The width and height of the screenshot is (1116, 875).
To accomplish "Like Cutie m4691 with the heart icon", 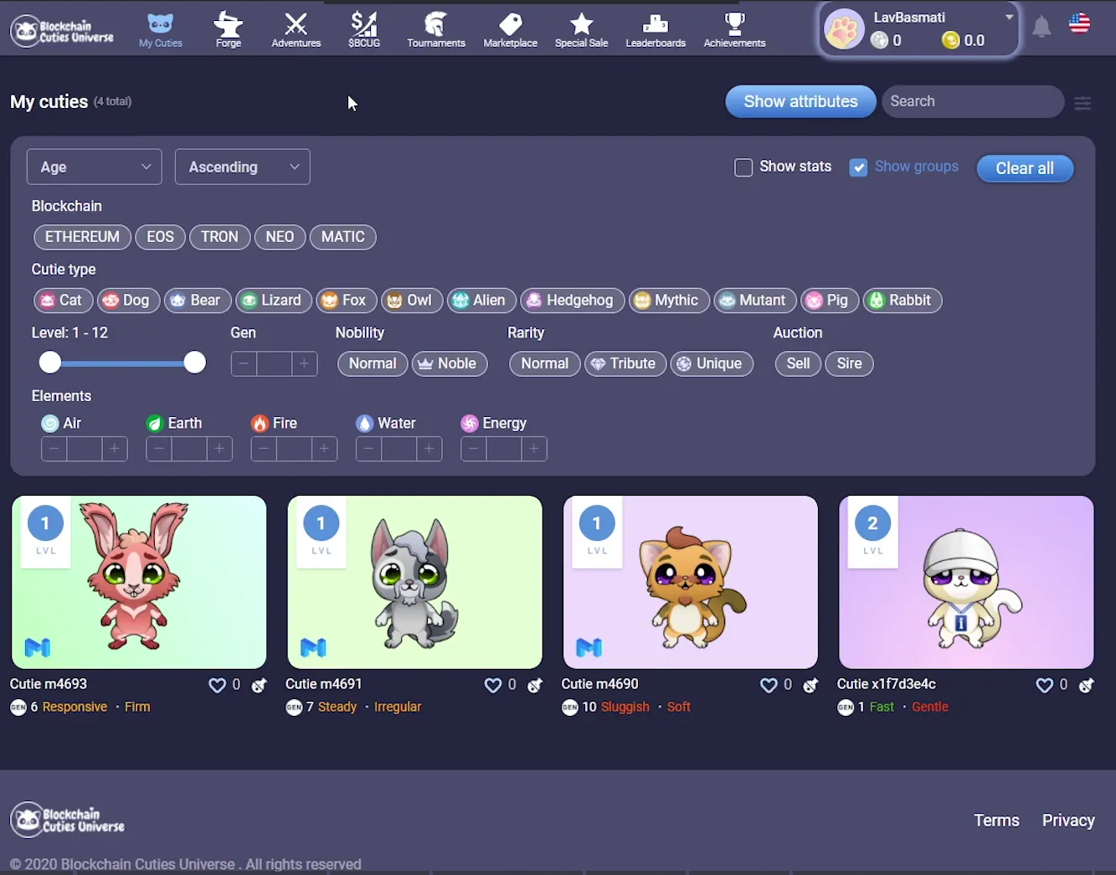I will pos(493,685).
